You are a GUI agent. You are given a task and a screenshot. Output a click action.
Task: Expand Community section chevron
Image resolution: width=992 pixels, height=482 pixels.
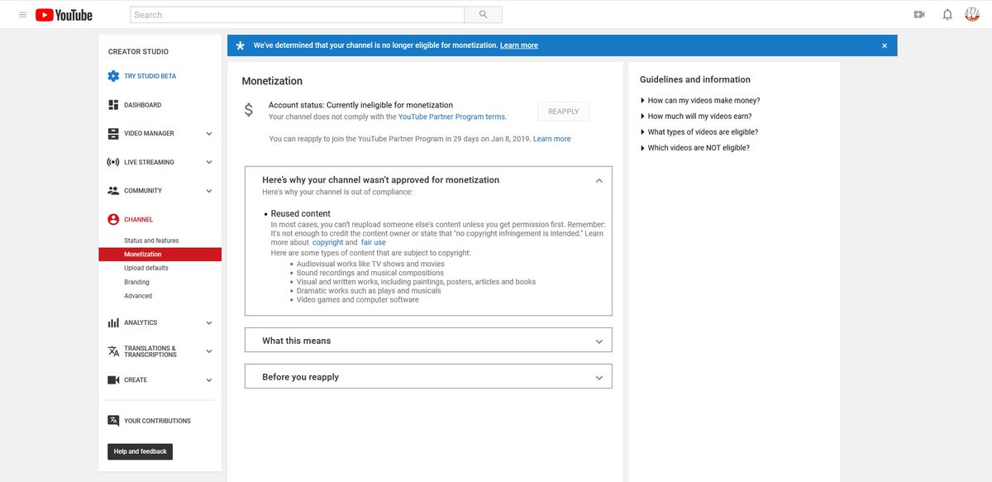click(x=209, y=191)
